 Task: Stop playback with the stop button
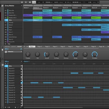coord(30,2)
